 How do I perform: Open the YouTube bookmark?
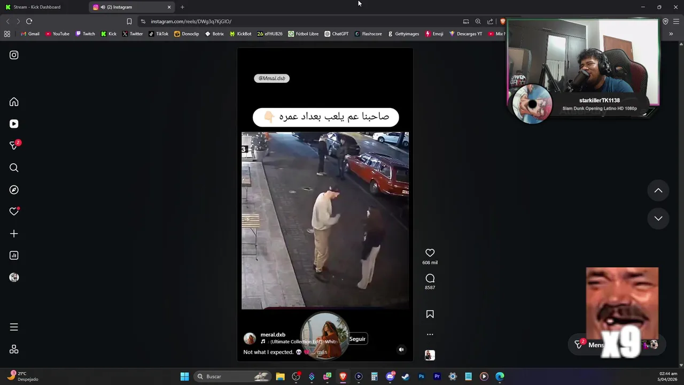click(58, 34)
